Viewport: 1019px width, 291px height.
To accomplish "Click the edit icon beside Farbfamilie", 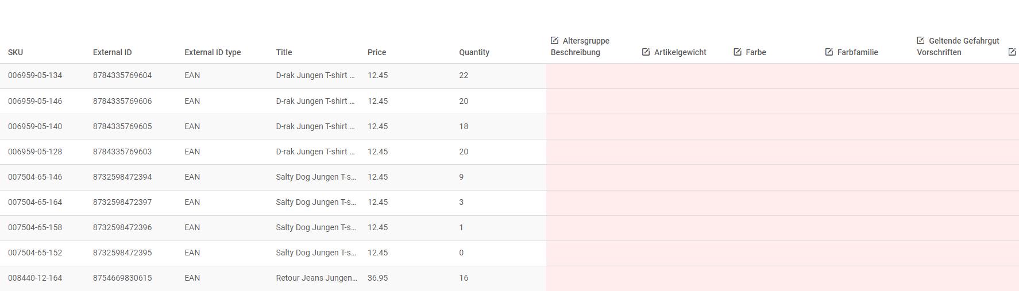I will coord(829,52).
